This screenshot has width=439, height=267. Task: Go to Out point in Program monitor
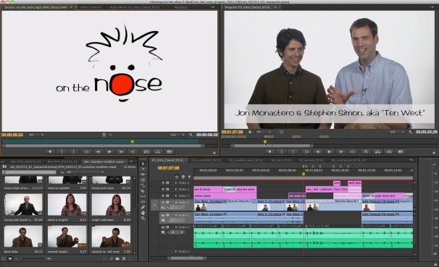[353, 151]
